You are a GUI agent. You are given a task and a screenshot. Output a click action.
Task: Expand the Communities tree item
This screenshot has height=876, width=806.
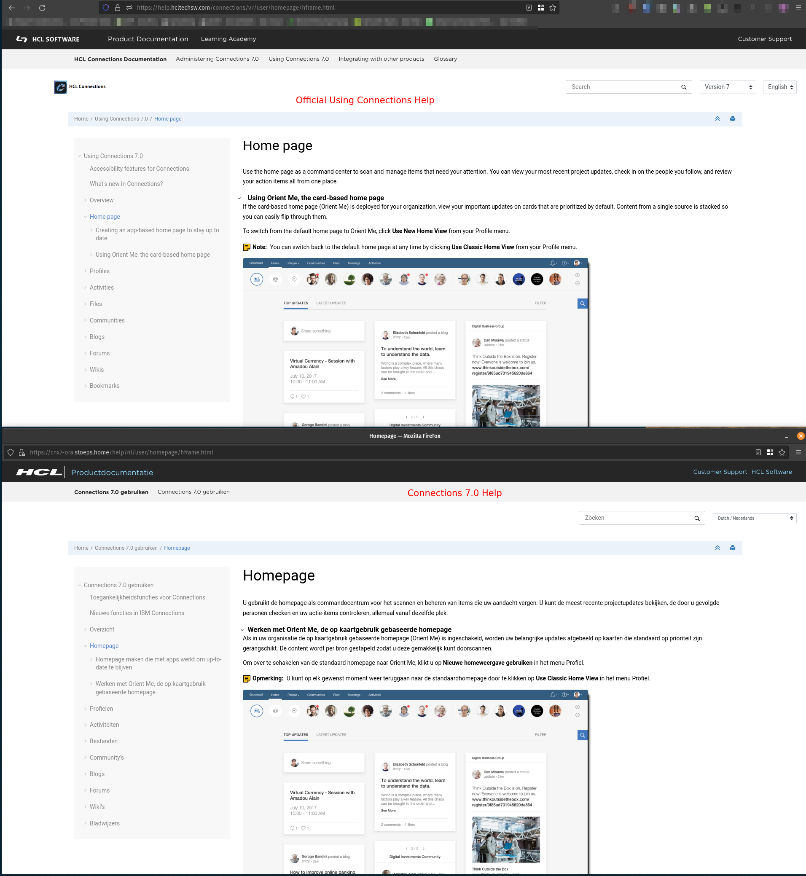point(86,321)
